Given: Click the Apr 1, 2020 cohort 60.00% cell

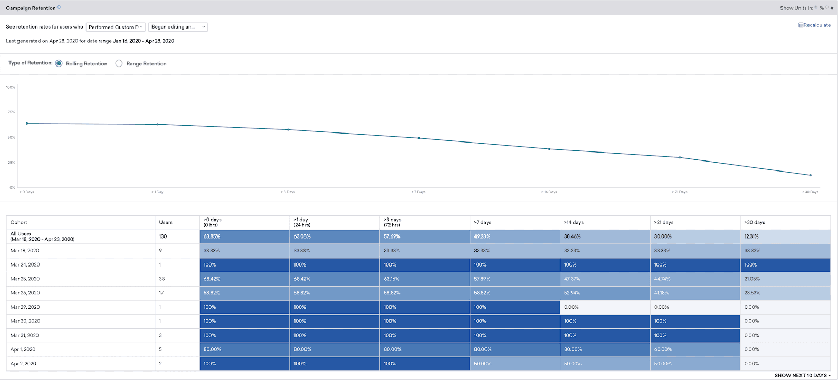Looking at the screenshot, I should pyautogui.click(x=694, y=349).
